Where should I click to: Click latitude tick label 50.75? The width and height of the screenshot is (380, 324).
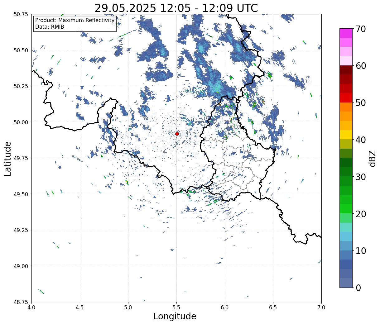click(x=21, y=14)
